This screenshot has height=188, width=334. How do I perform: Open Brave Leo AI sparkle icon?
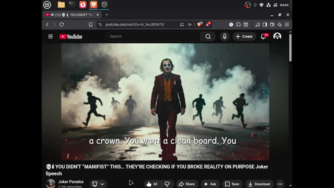click(279, 25)
